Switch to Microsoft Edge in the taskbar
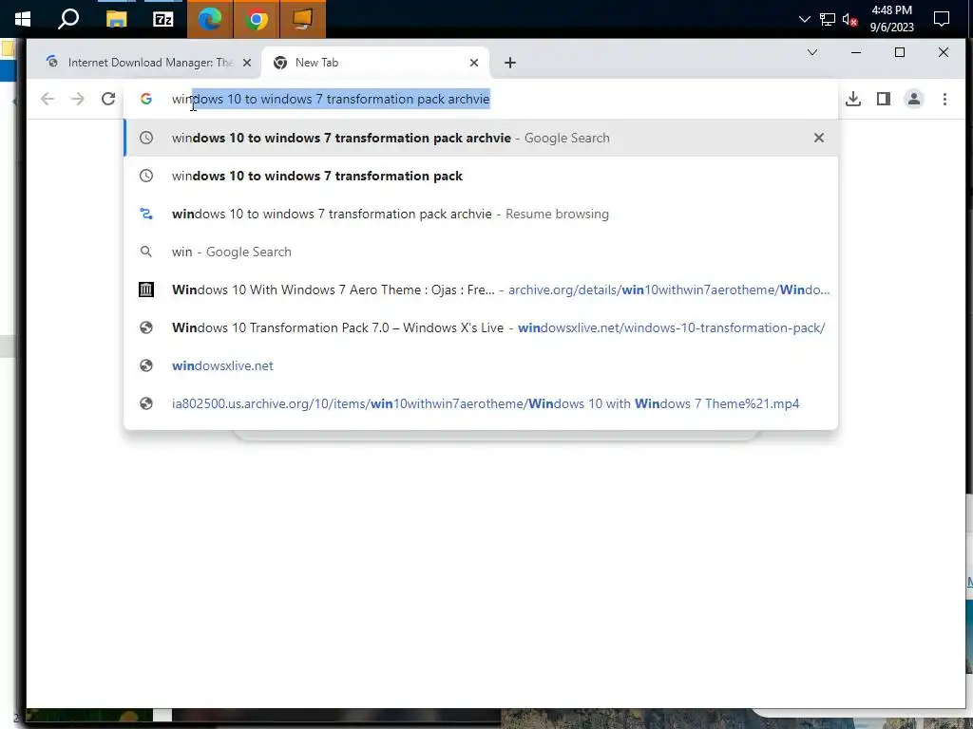Image resolution: width=973 pixels, height=729 pixels. (210, 19)
